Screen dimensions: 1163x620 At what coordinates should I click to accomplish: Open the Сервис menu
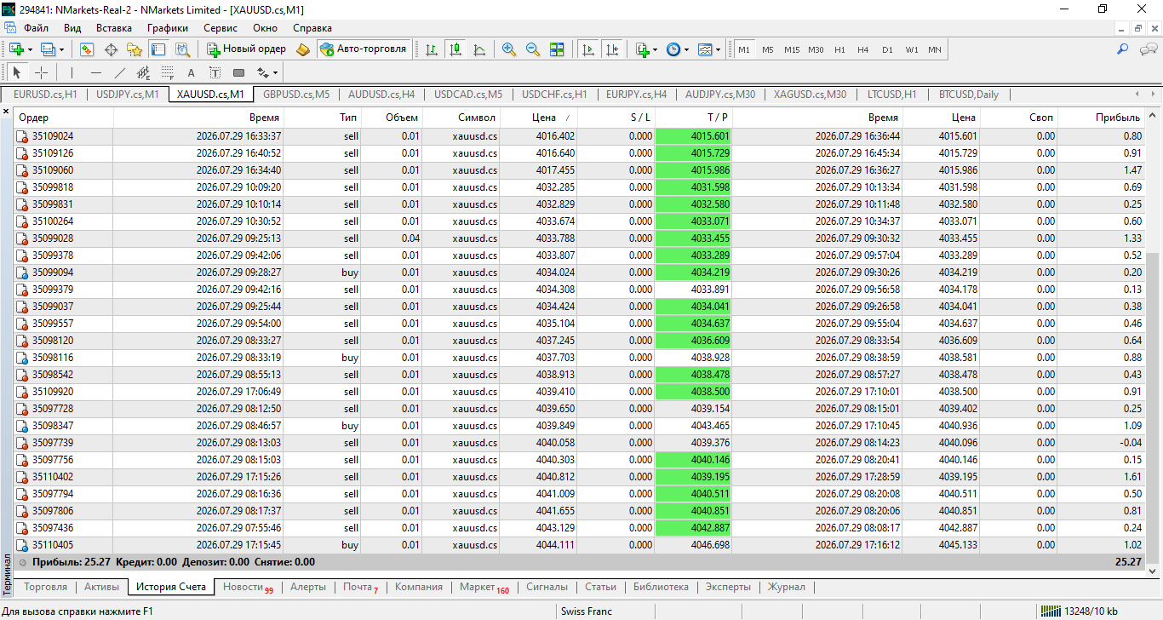[x=221, y=27]
